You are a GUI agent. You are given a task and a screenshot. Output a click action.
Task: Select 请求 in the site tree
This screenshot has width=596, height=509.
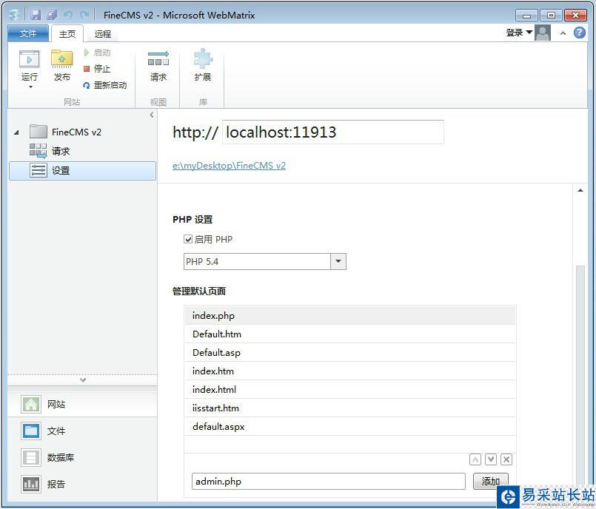[x=50, y=151]
